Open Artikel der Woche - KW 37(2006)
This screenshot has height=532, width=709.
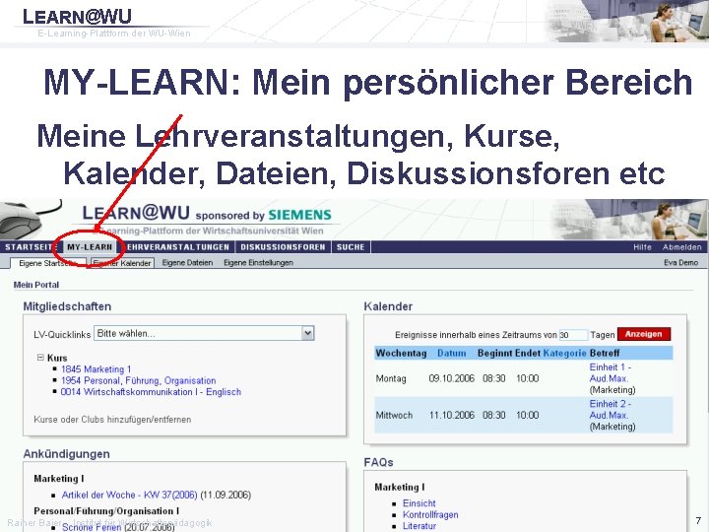(x=129, y=495)
